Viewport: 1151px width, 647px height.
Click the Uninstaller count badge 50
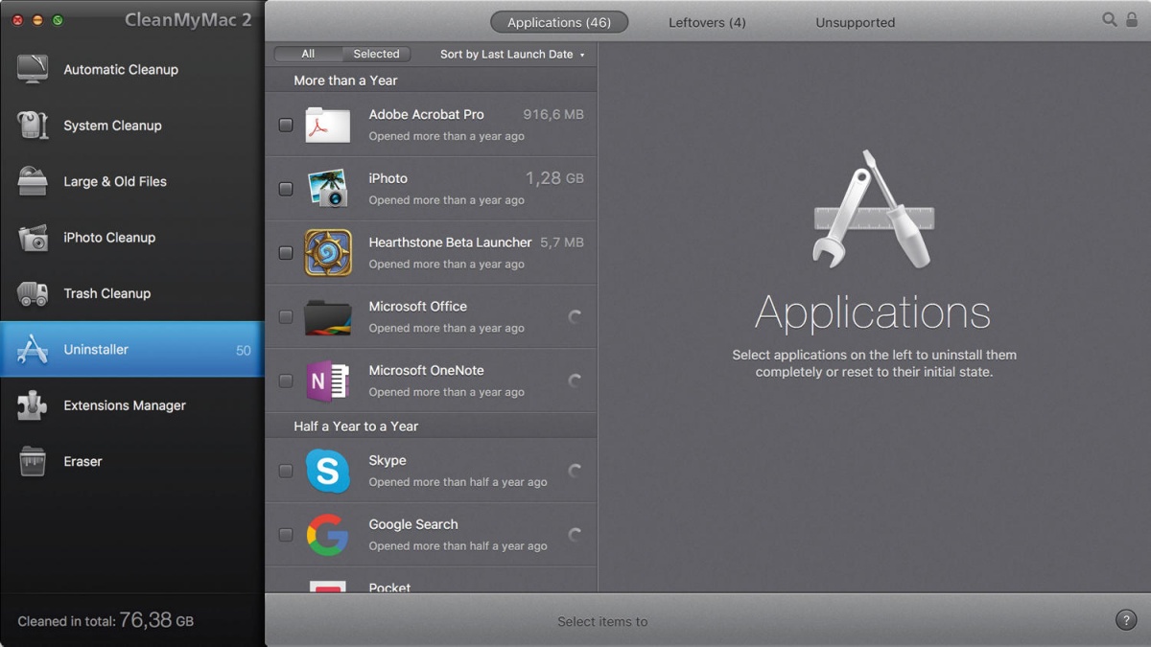coord(244,350)
